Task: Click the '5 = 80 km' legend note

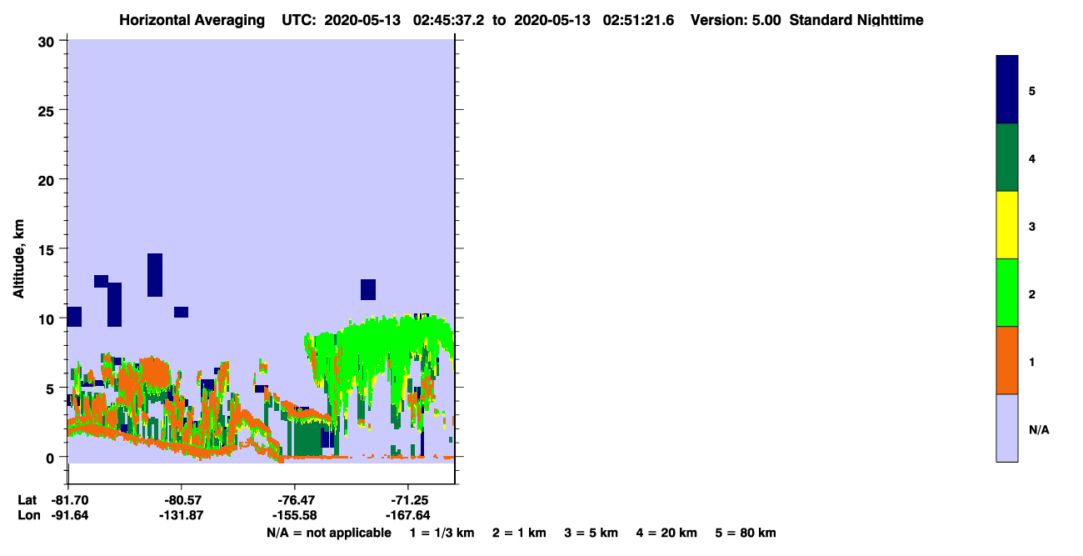Action: click(746, 533)
